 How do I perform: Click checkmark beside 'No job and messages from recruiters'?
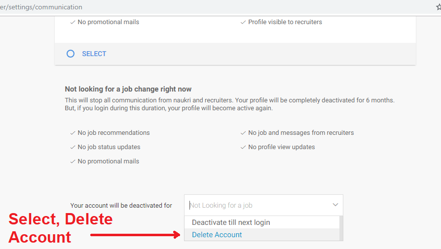click(243, 133)
